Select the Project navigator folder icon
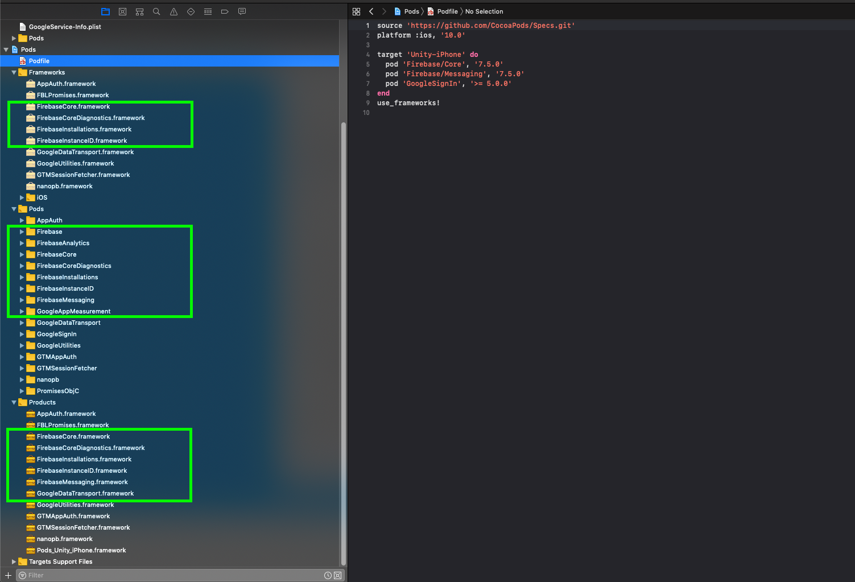This screenshot has height=582, width=855. point(105,11)
